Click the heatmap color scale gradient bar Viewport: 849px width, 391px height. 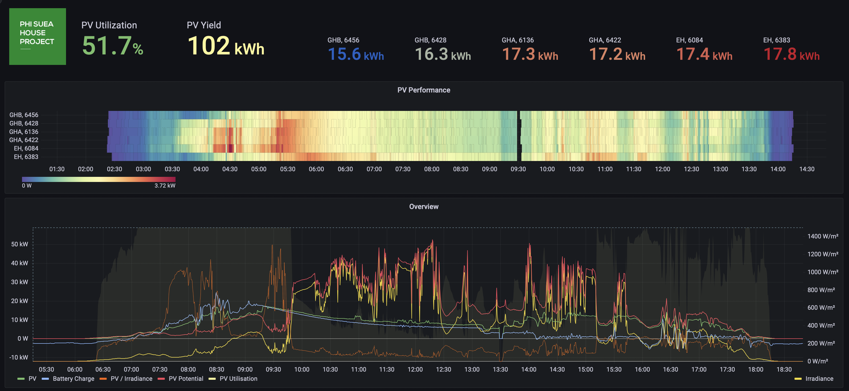click(x=99, y=179)
